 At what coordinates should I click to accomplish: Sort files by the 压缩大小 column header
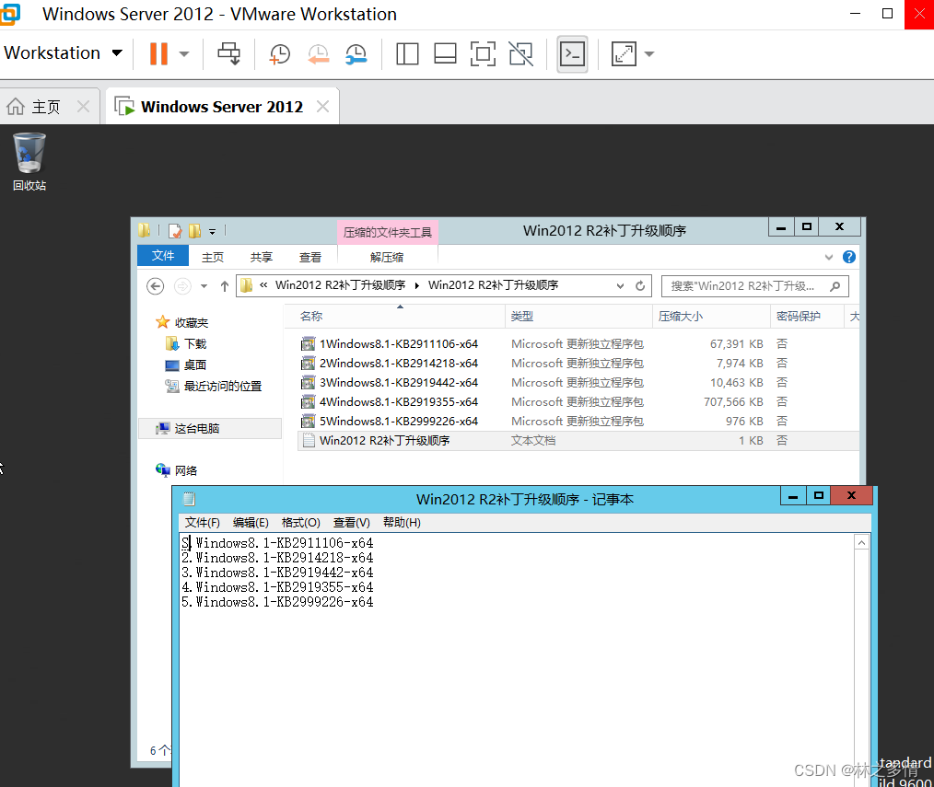(x=711, y=316)
